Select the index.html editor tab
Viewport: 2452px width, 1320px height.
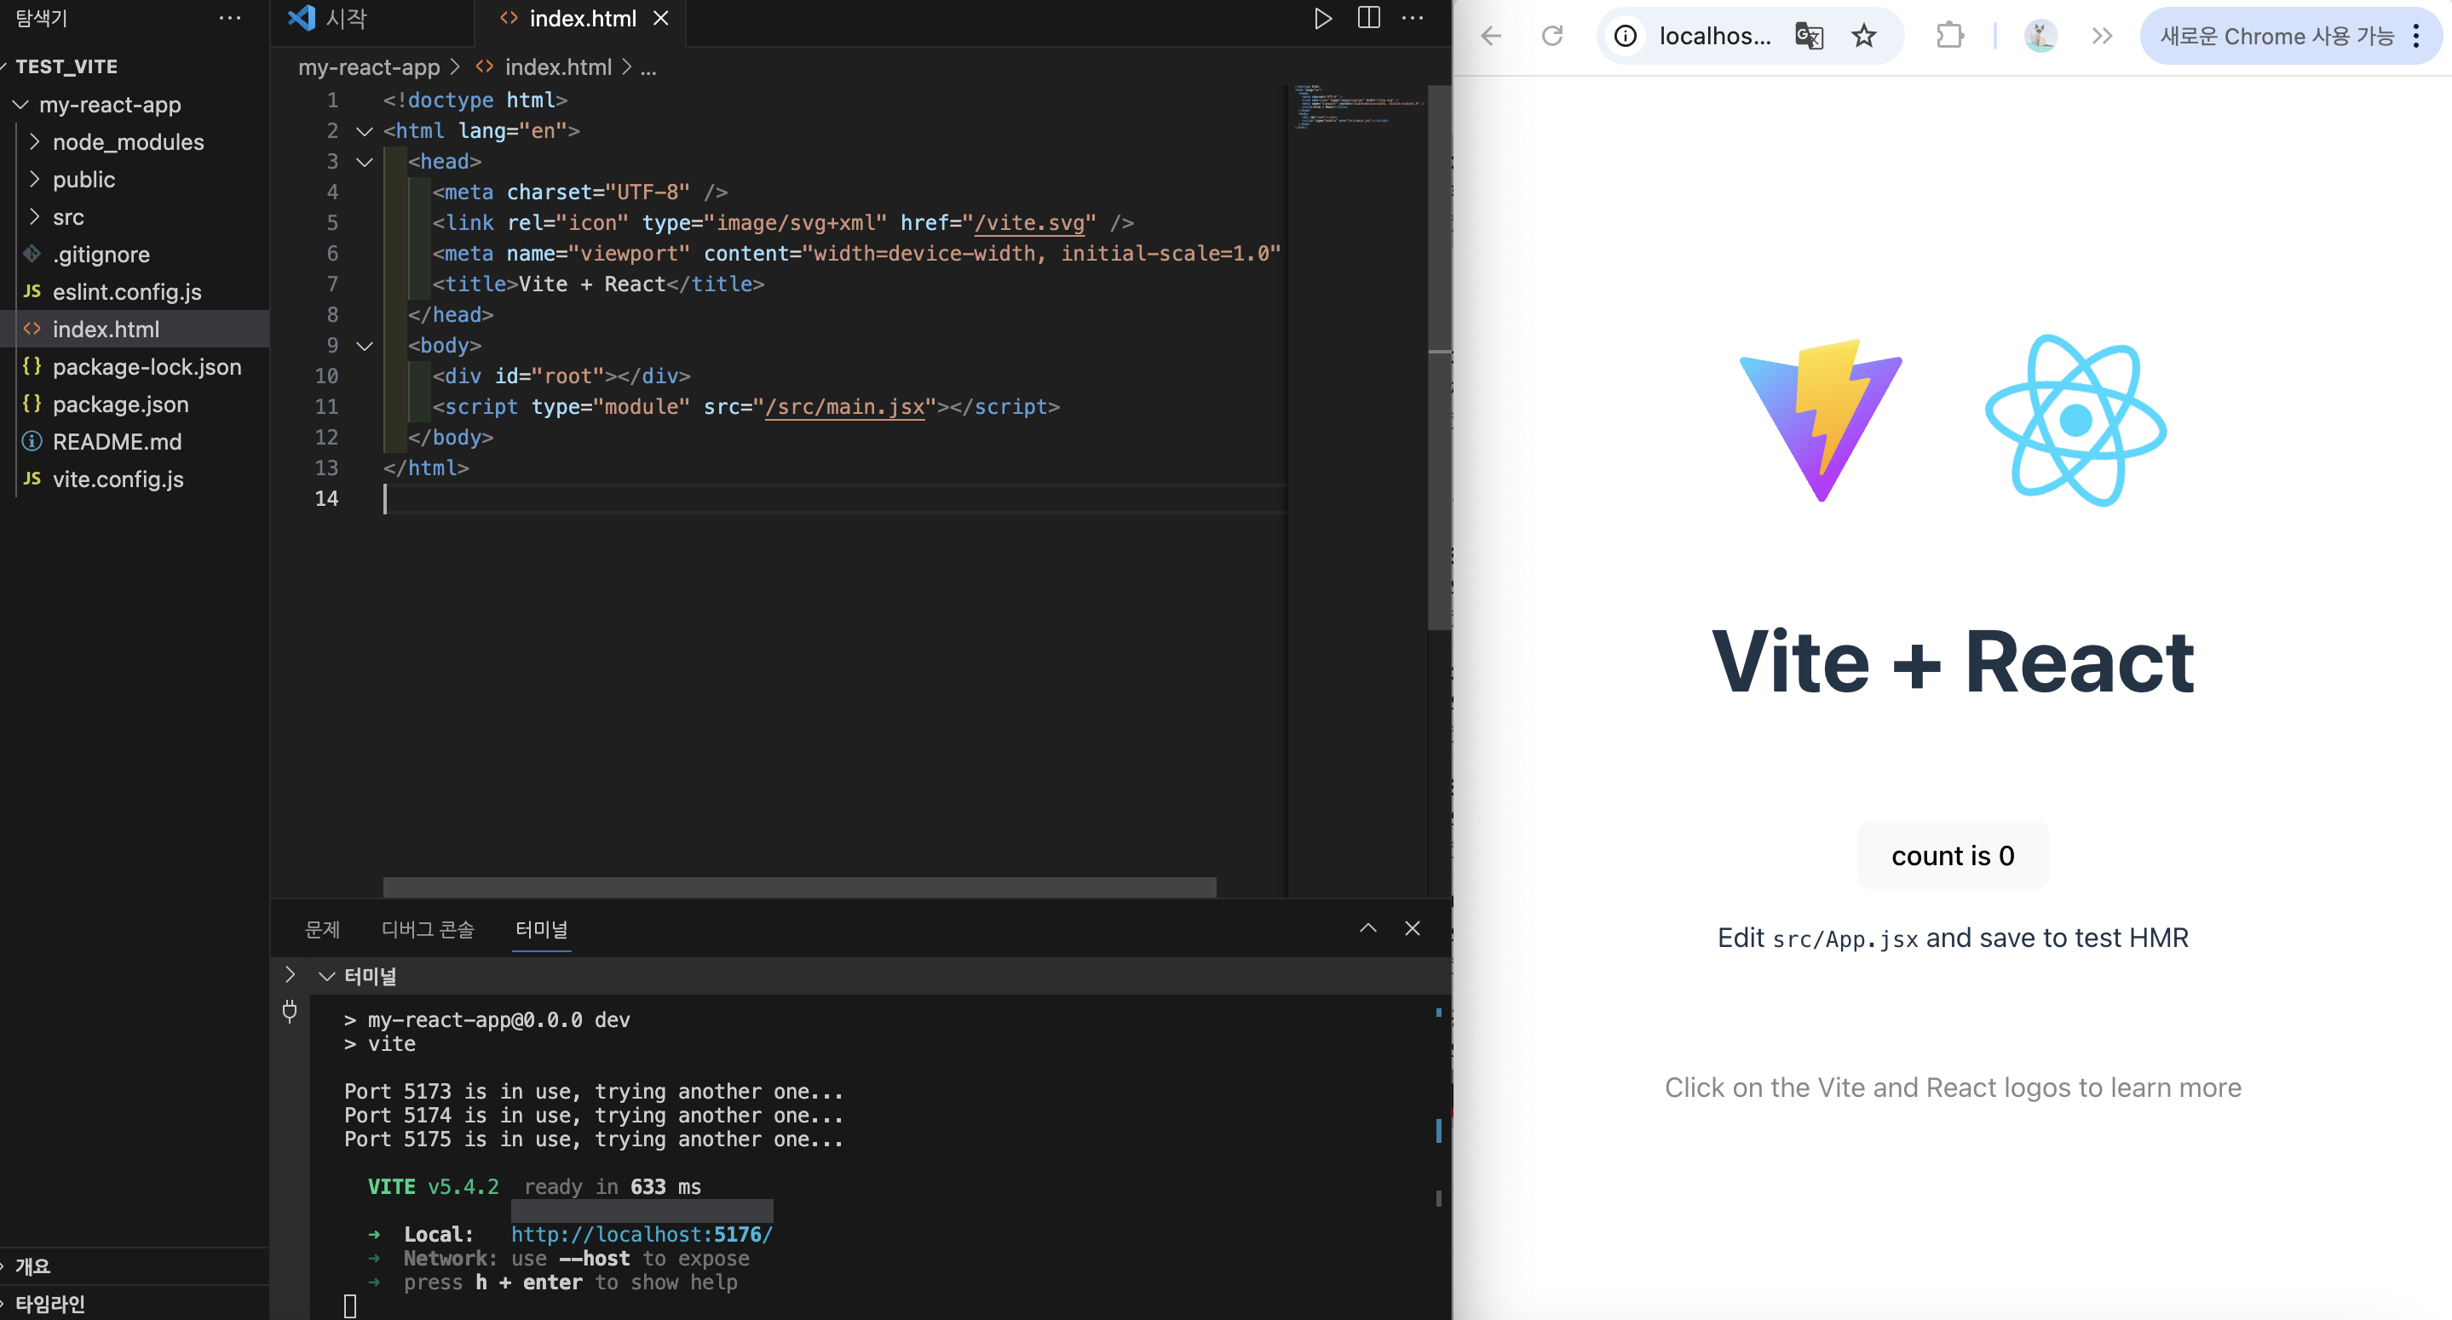(x=583, y=18)
